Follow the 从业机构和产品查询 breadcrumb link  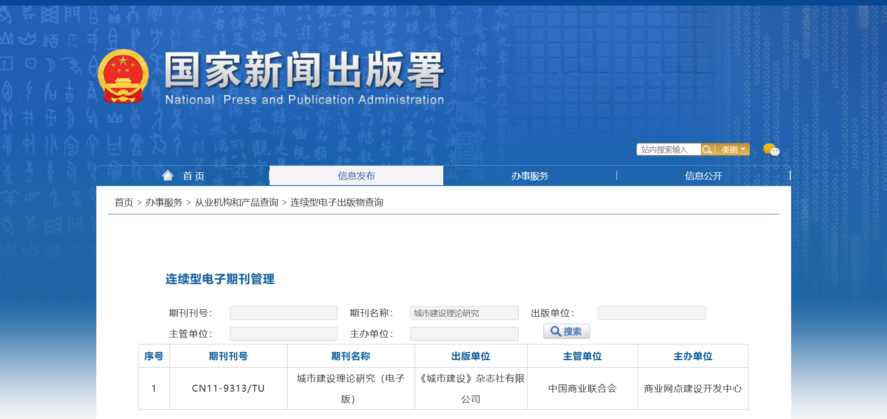click(x=236, y=202)
